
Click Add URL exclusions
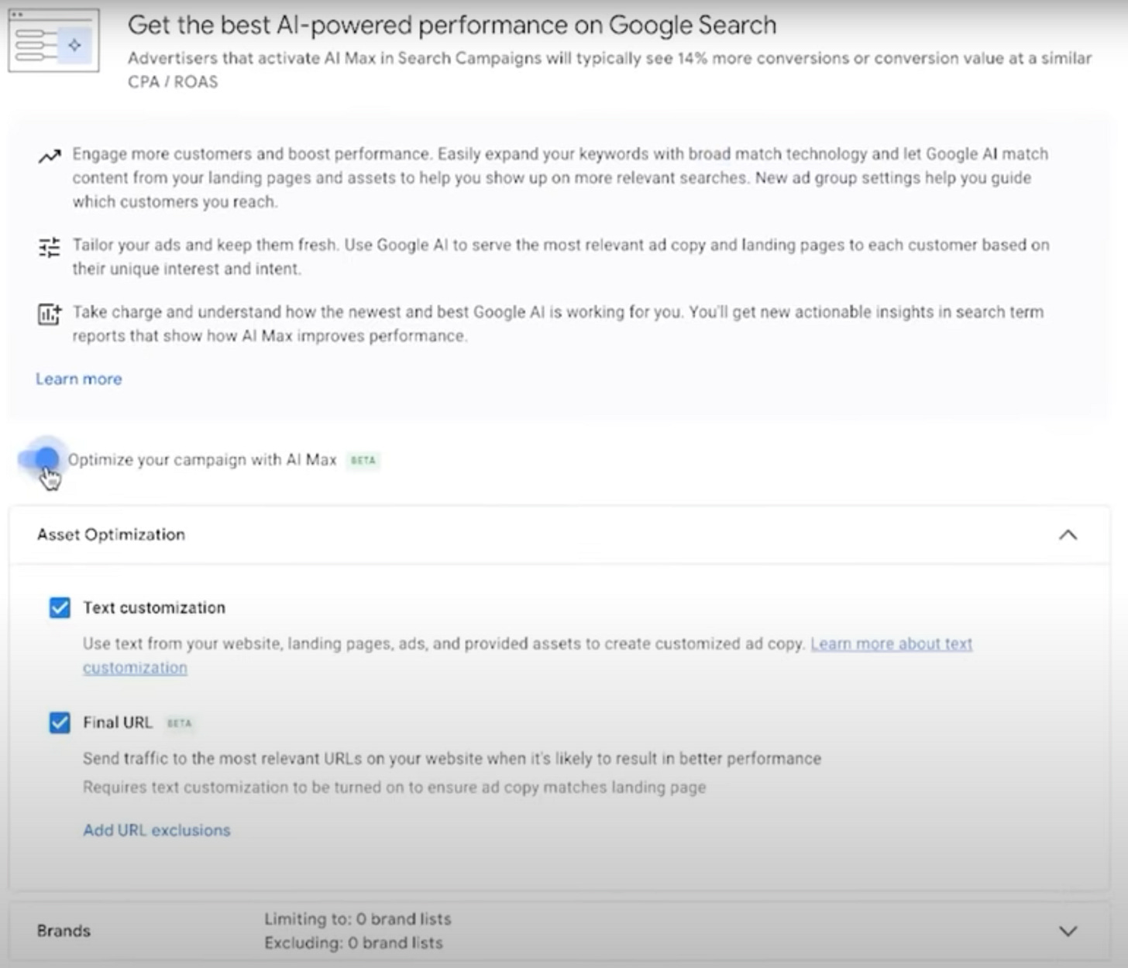[156, 830]
